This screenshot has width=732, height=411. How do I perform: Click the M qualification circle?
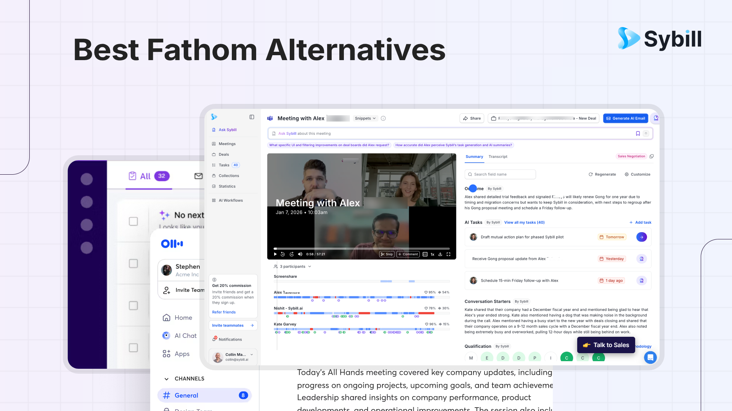pos(471,358)
